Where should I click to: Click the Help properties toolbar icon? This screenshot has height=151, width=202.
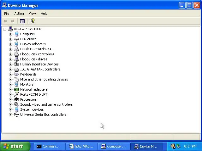(32, 21)
